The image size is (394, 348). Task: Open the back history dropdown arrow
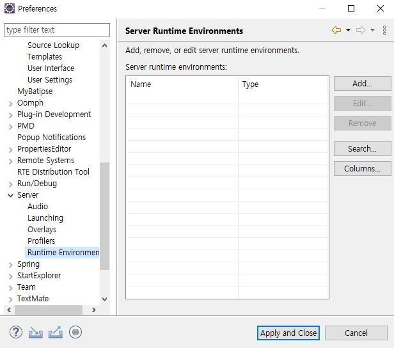(348, 30)
